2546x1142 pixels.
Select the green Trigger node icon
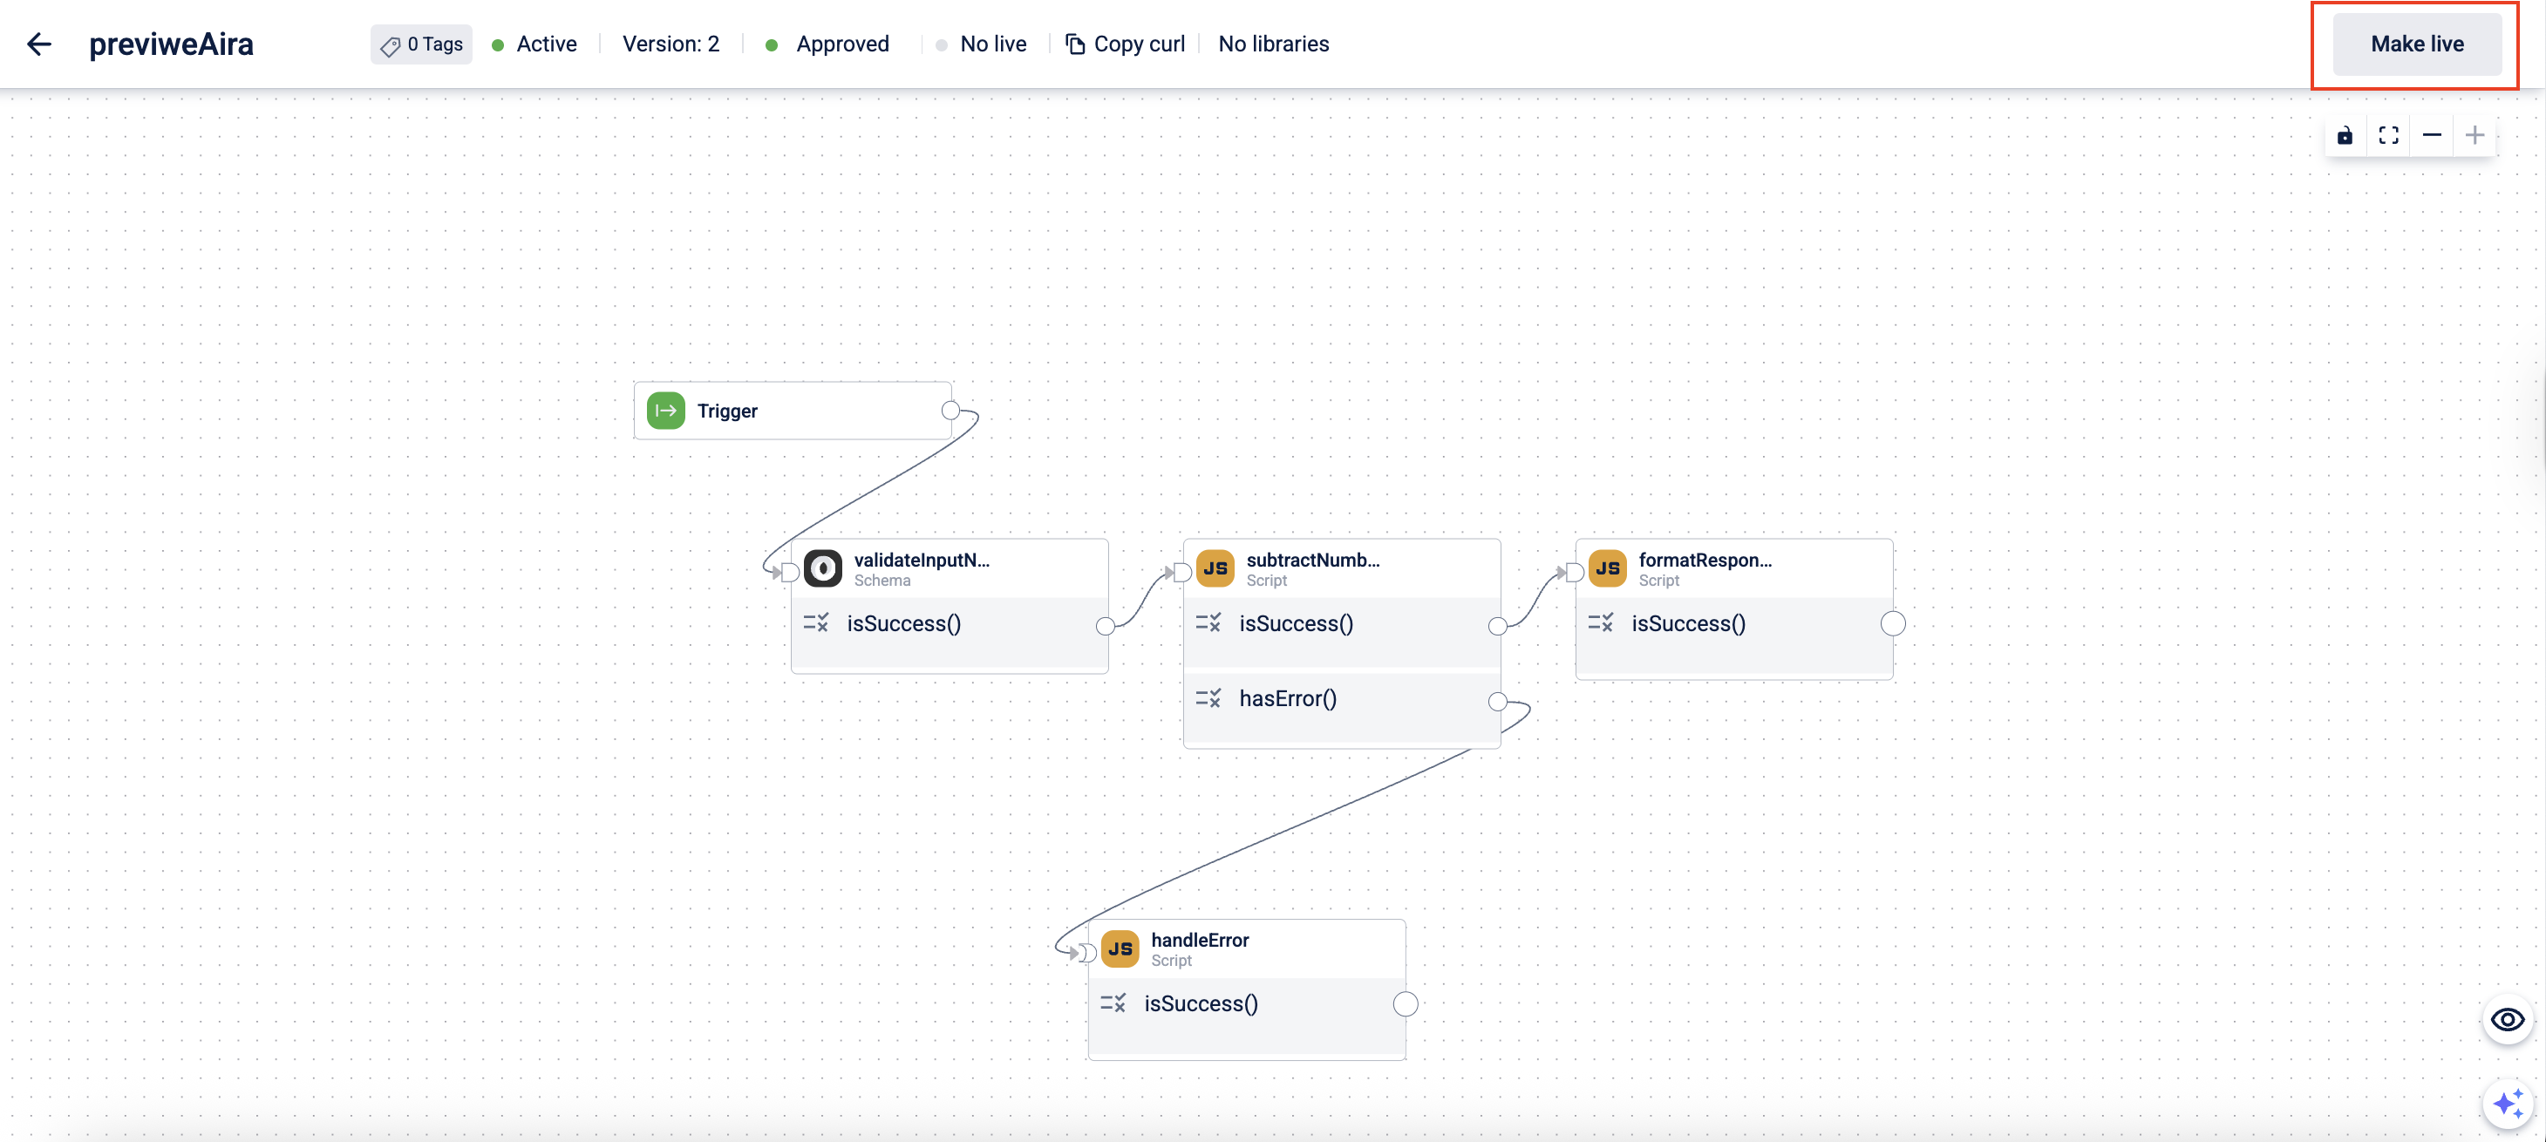tap(665, 411)
